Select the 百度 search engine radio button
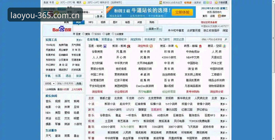 pyautogui.click(x=74, y=34)
